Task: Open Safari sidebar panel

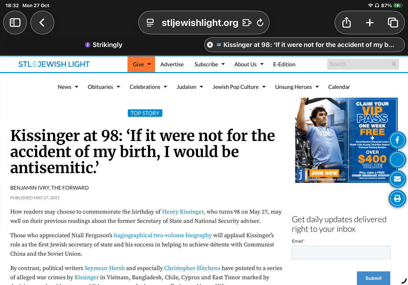Action: 15,23
